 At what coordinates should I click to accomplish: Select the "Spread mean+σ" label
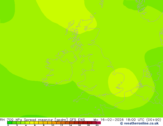[x=38, y=120]
